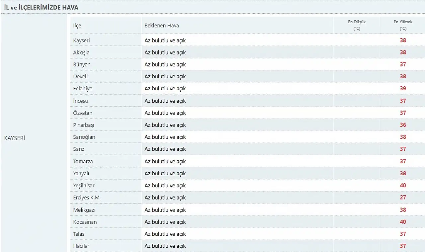Click the high temperature value for Akkışla
The image size is (425, 252).
(403, 52)
